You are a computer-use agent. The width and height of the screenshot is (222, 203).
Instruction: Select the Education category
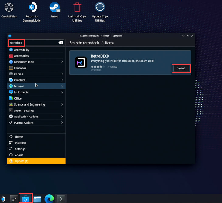36,68
